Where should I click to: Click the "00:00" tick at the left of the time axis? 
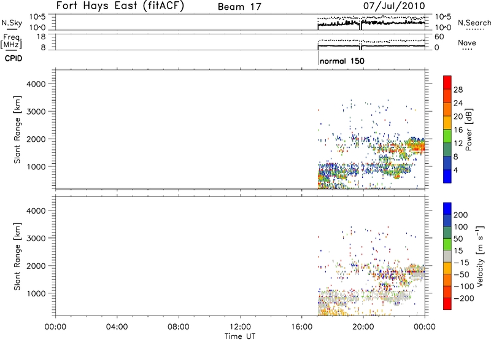[x=55, y=327]
